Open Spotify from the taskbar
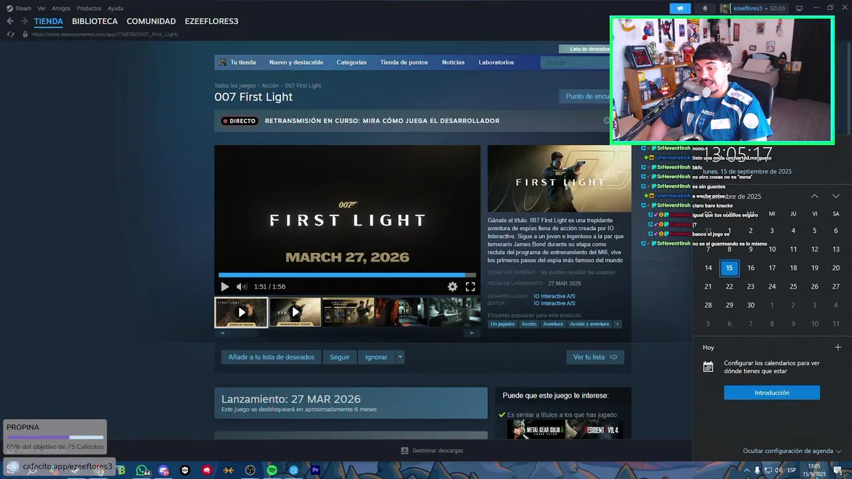This screenshot has width=852, height=479. pos(272,470)
